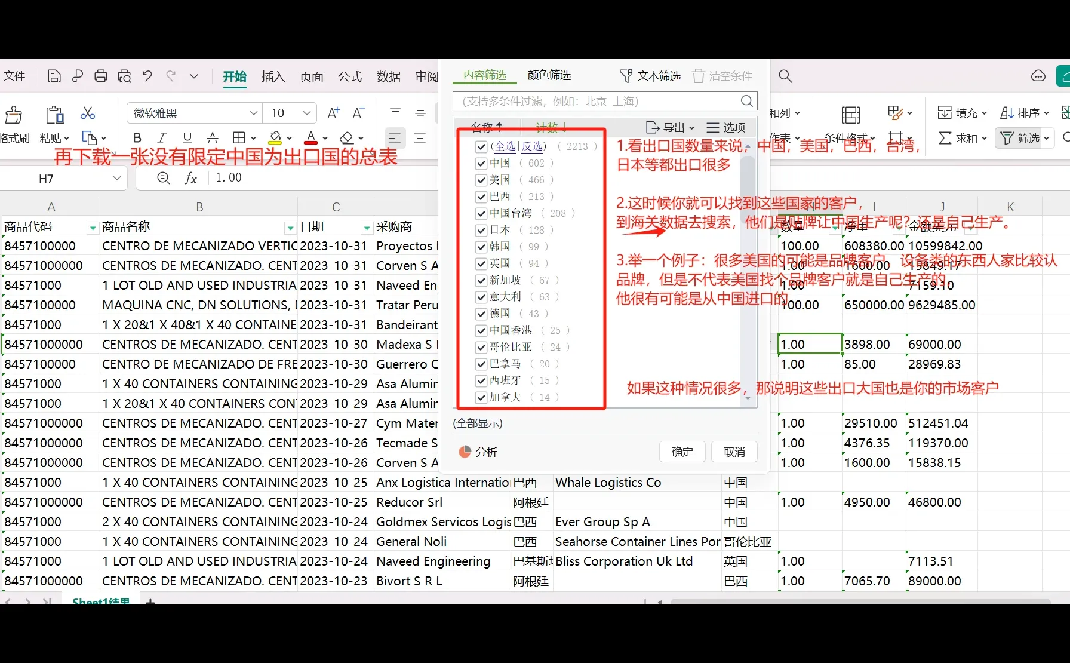
Task: Click the 反选 invert selection link
Action: [532, 146]
